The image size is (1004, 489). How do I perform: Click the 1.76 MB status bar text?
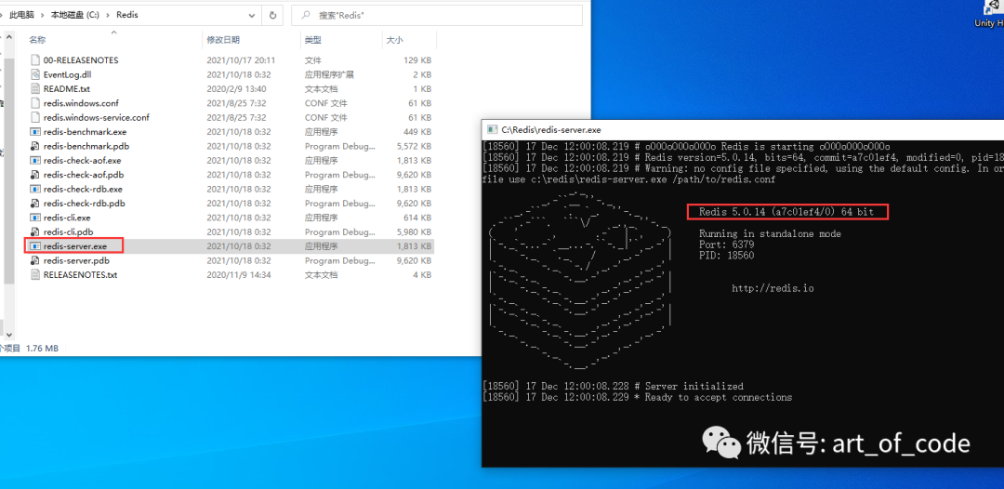(x=42, y=349)
